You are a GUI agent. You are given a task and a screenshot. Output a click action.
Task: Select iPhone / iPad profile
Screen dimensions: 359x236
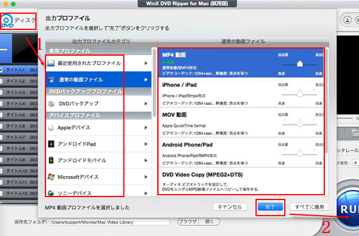[x=241, y=92]
